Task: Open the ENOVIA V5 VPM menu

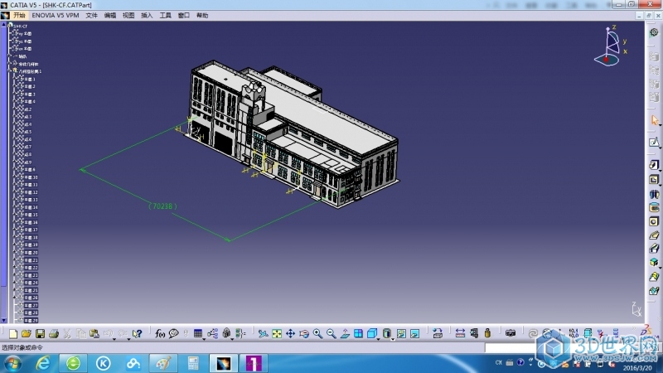Action: click(56, 15)
